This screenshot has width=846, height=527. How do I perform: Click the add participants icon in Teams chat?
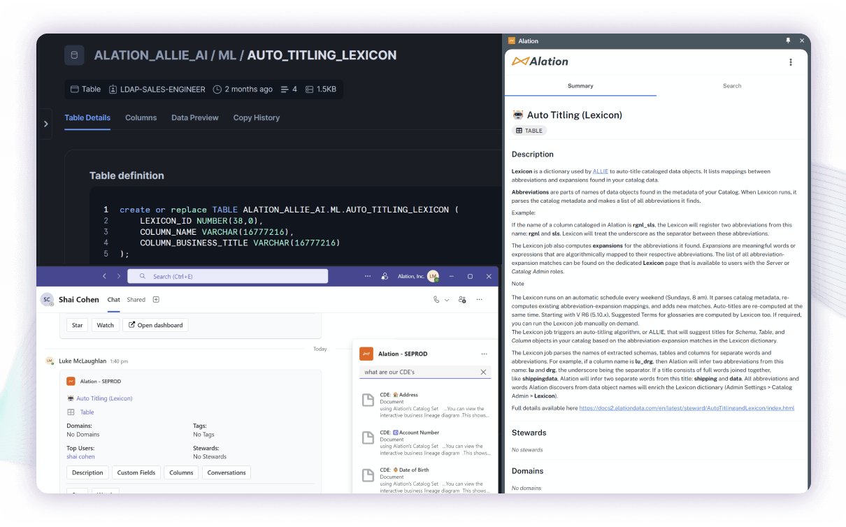point(461,299)
